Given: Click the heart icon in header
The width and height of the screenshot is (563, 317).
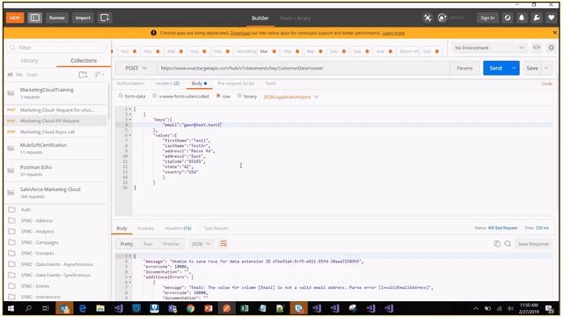Looking at the screenshot, I should pyautogui.click(x=552, y=18).
